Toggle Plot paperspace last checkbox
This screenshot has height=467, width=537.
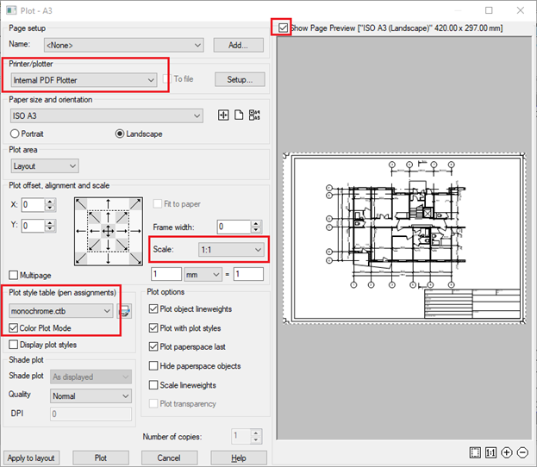click(153, 346)
